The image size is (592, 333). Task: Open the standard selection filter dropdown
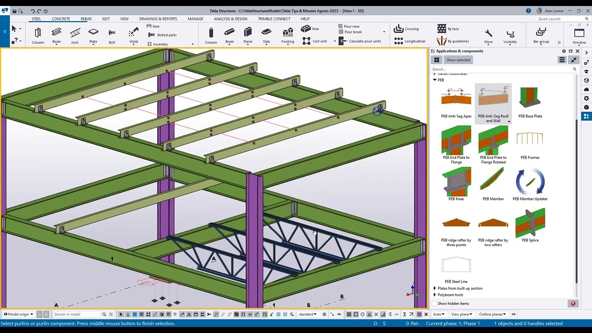pos(308,314)
